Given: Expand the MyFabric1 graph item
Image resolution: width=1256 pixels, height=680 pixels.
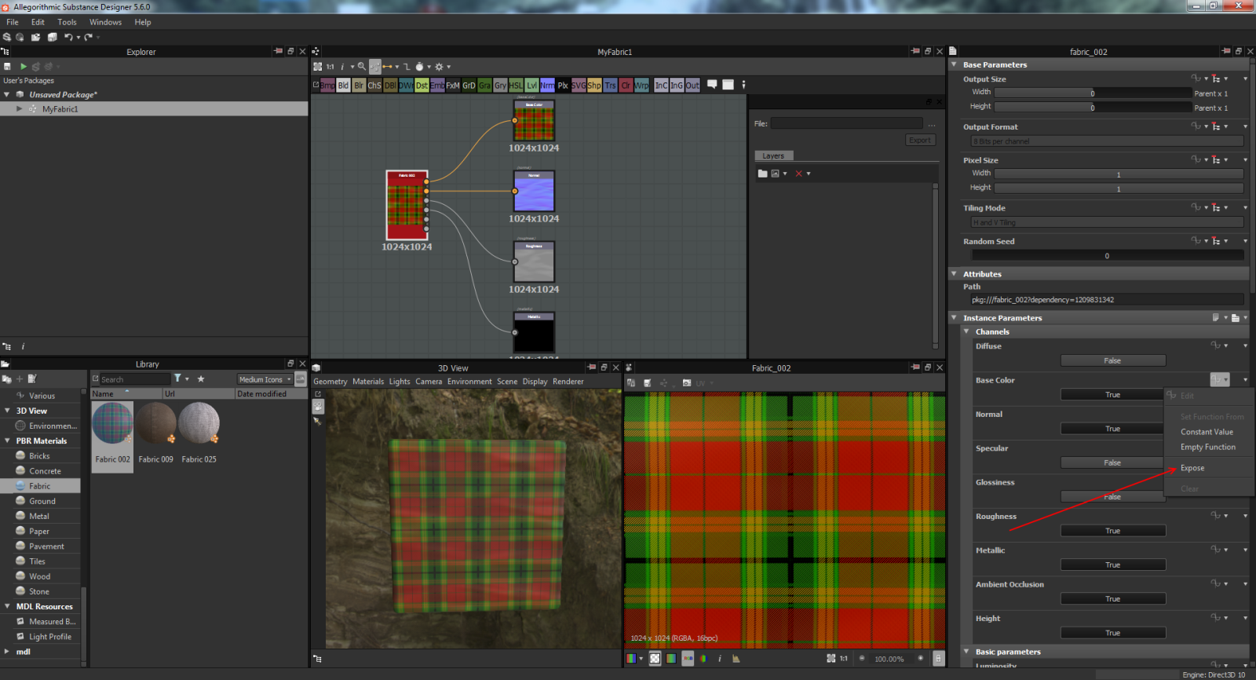Looking at the screenshot, I should pos(19,109).
